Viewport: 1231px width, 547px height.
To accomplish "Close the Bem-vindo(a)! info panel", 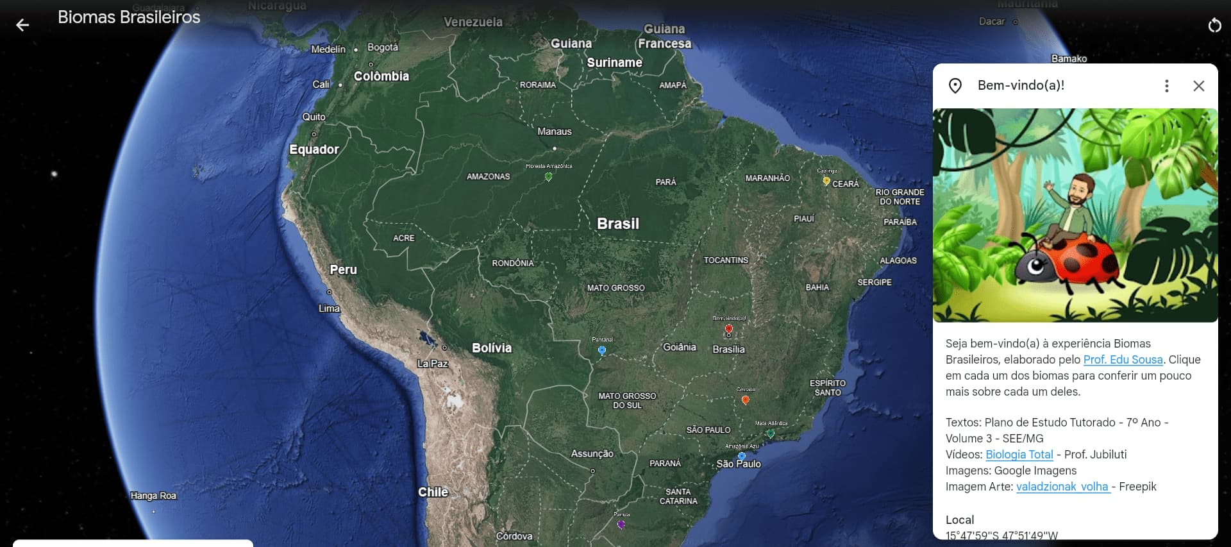I will [x=1198, y=86].
